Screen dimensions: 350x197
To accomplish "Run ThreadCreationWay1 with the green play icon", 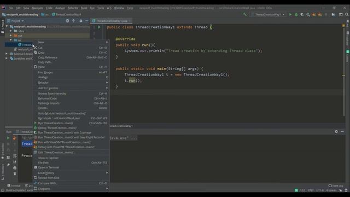I will [x=290, y=15].
